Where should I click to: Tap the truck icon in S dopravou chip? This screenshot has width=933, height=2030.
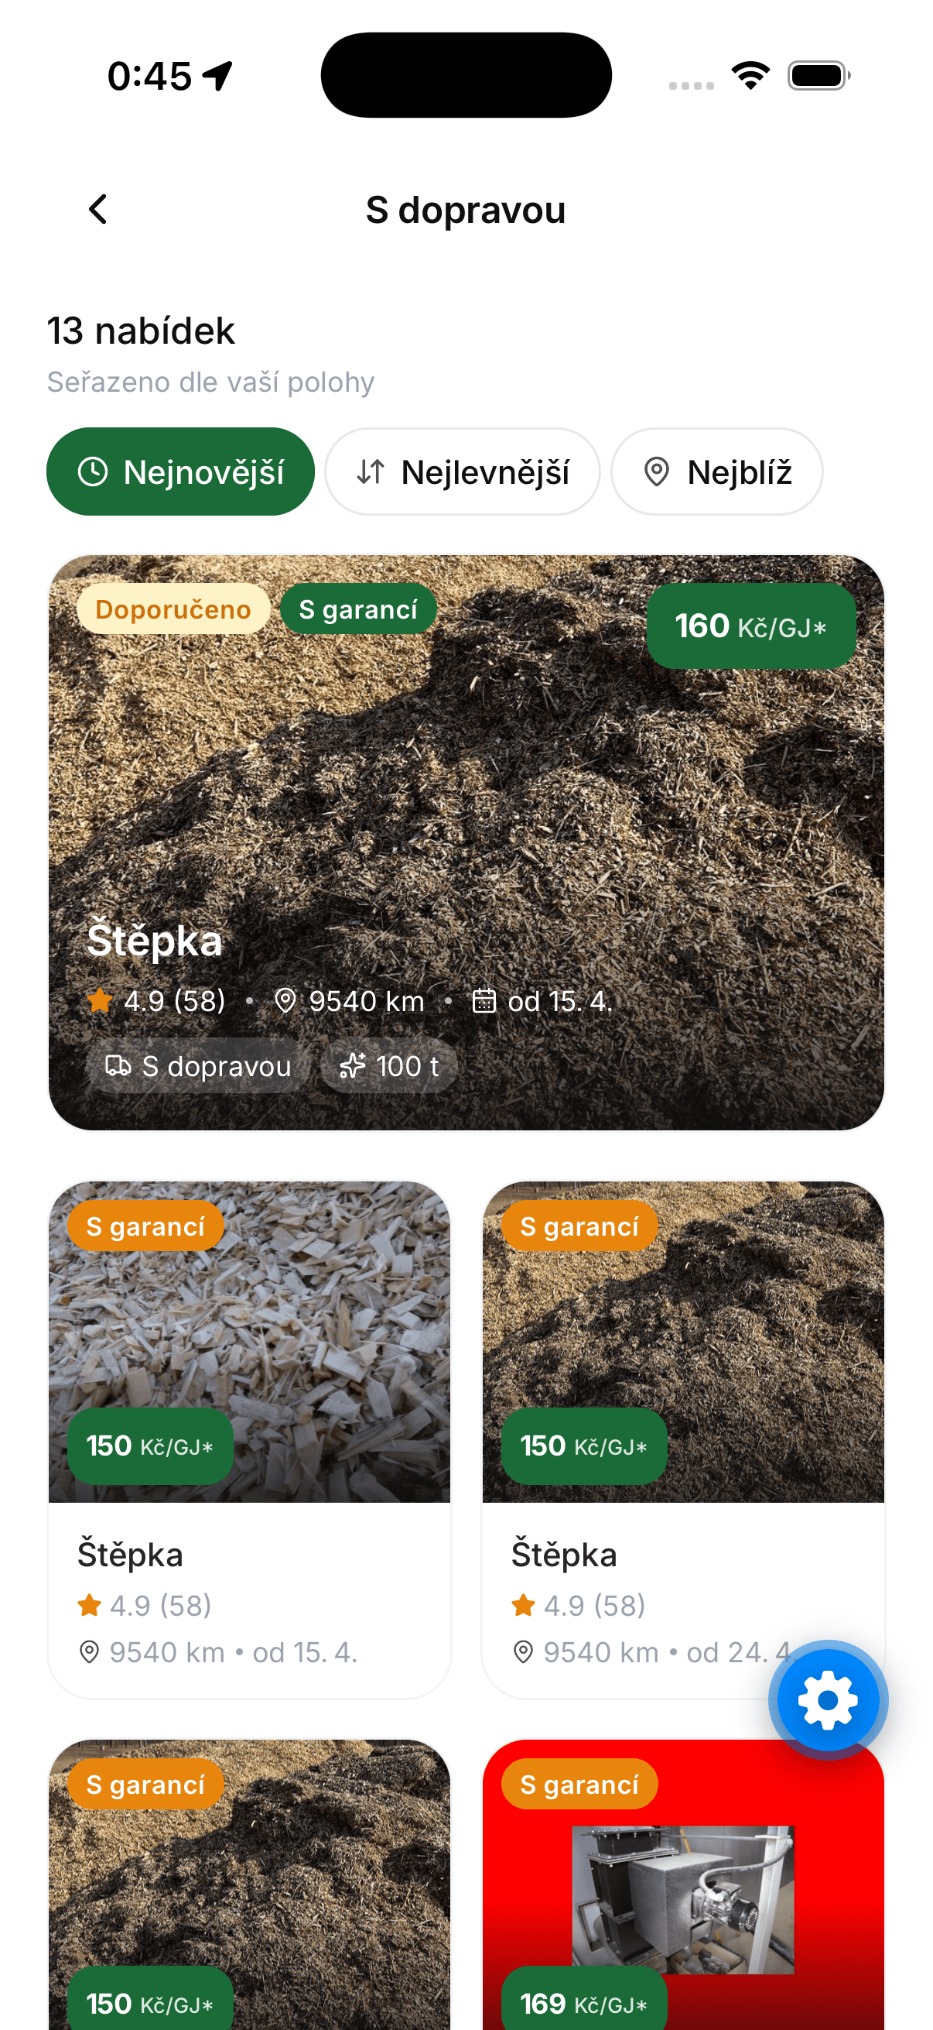(118, 1066)
